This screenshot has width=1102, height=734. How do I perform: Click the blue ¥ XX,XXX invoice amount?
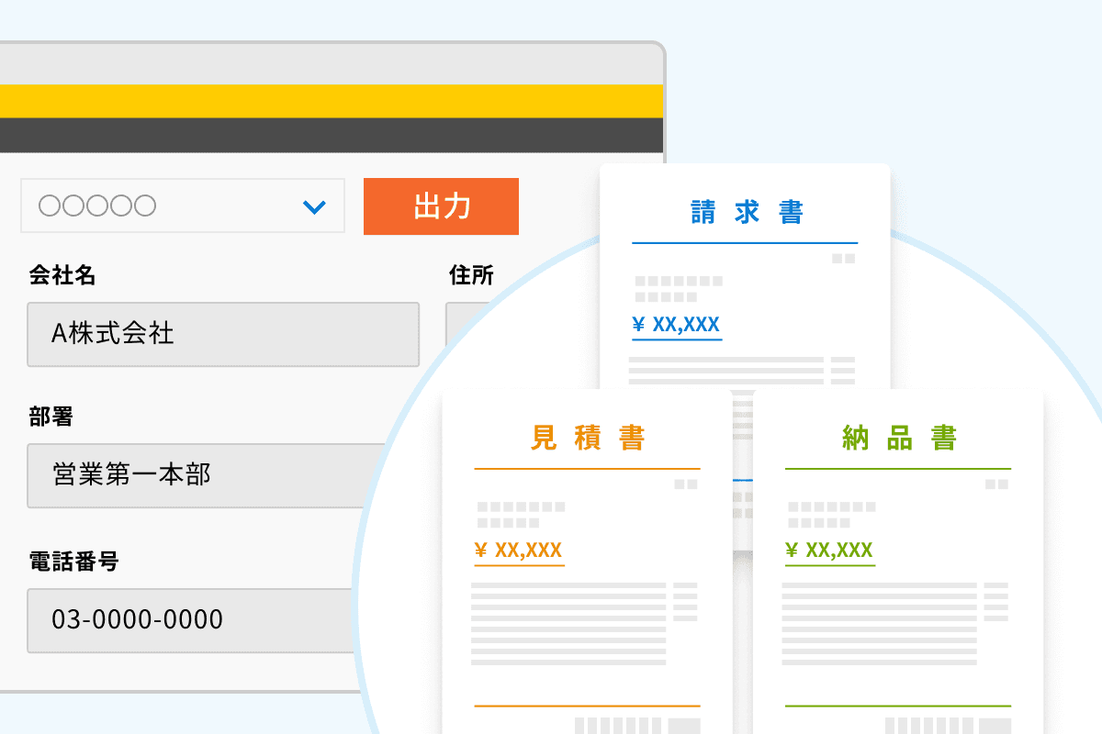(x=677, y=324)
